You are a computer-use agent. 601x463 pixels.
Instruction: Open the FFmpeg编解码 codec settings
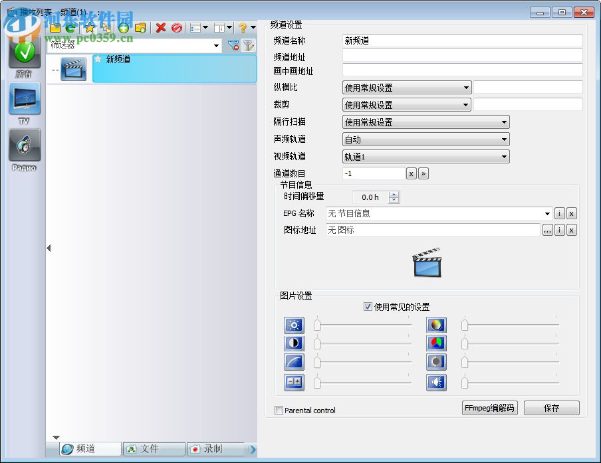click(490, 408)
